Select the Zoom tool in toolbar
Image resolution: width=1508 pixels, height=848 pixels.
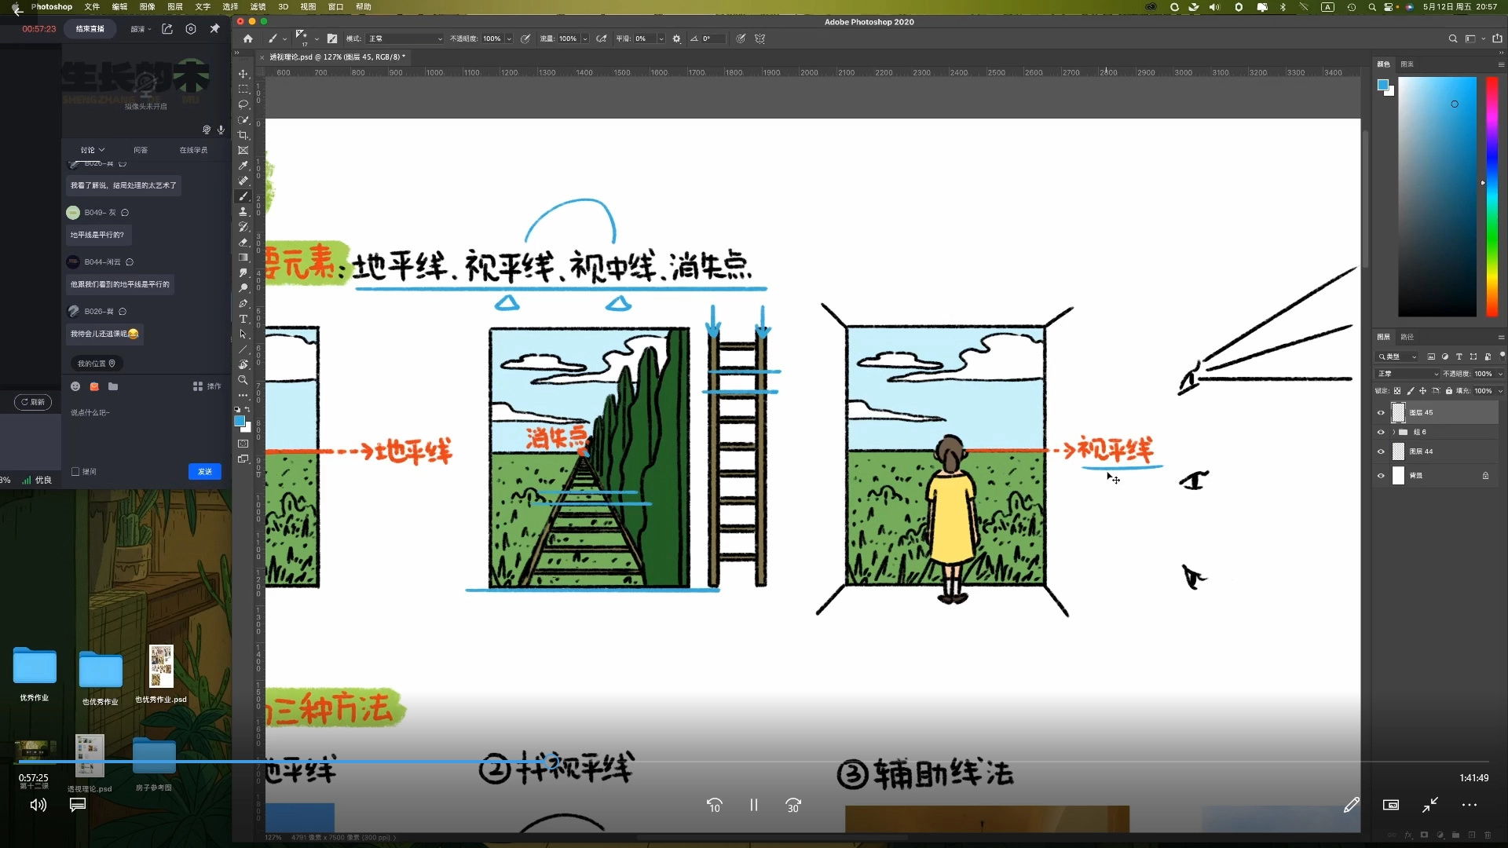coord(243,380)
